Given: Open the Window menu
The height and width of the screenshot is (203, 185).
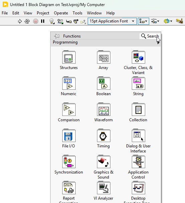Looking at the screenshot, I should (x=94, y=13).
